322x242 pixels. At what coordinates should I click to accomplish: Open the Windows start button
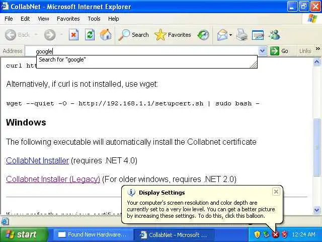click(24, 234)
